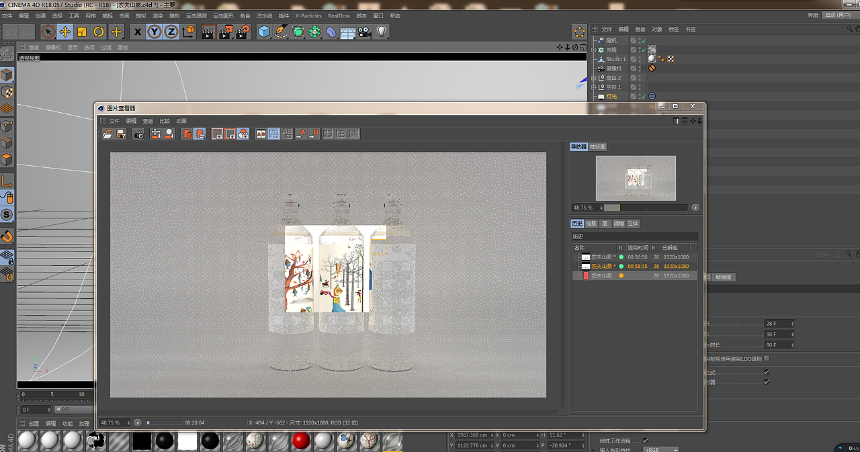Screen dimensions: 860x452
Task: Render to Picture Viewer
Action: pos(226,32)
